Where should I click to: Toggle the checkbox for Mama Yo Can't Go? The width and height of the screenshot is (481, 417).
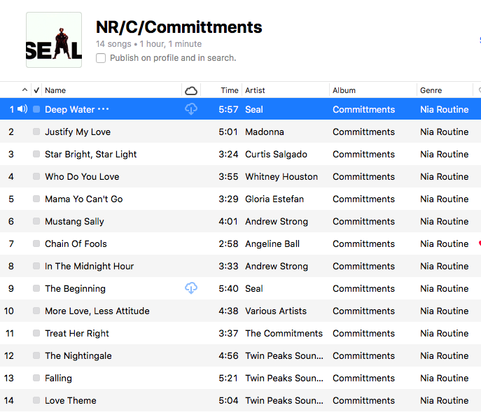(x=36, y=199)
